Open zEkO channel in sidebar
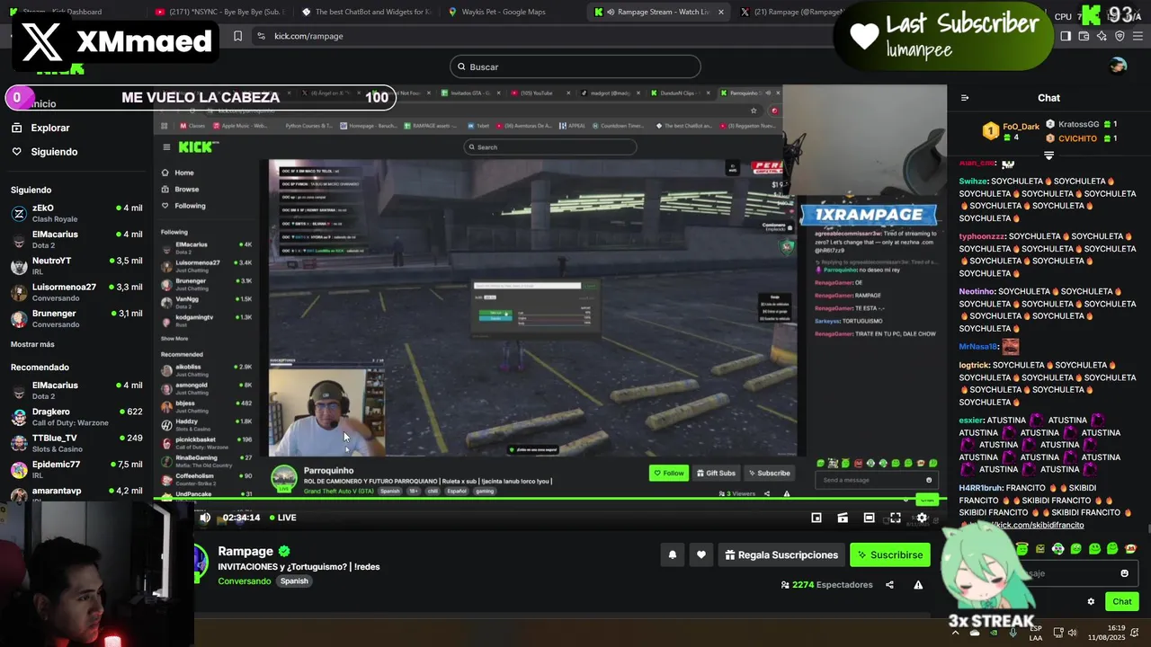Image resolution: width=1151 pixels, height=647 pixels. 76,214
